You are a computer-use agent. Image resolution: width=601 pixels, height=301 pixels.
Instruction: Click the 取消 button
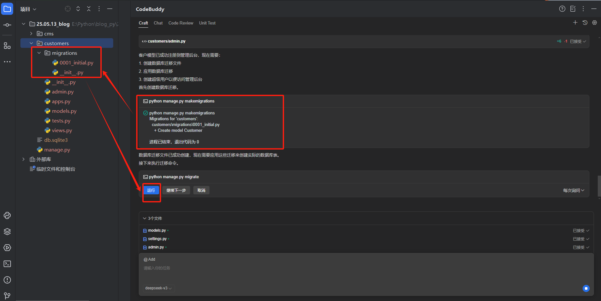coord(201,190)
